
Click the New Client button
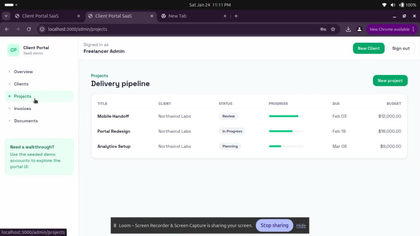(369, 48)
